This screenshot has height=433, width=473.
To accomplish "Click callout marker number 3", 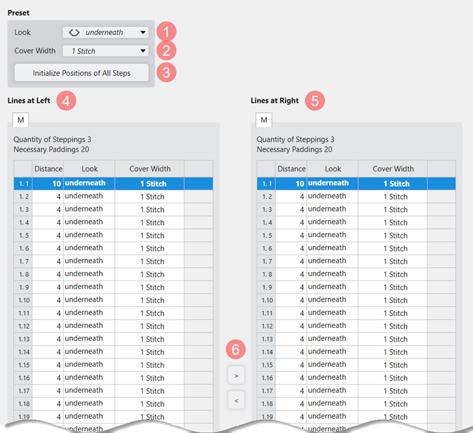I will (166, 73).
